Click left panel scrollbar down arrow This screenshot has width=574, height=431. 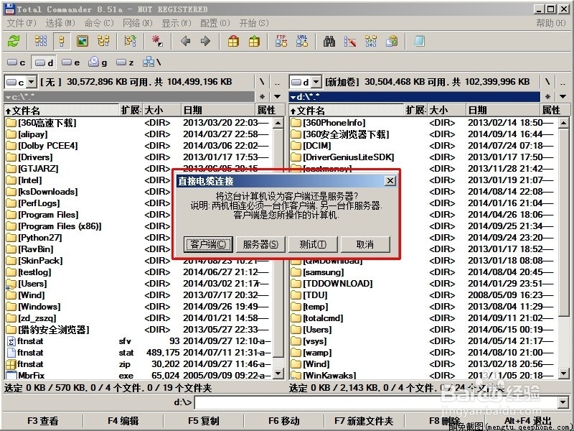pos(278,374)
